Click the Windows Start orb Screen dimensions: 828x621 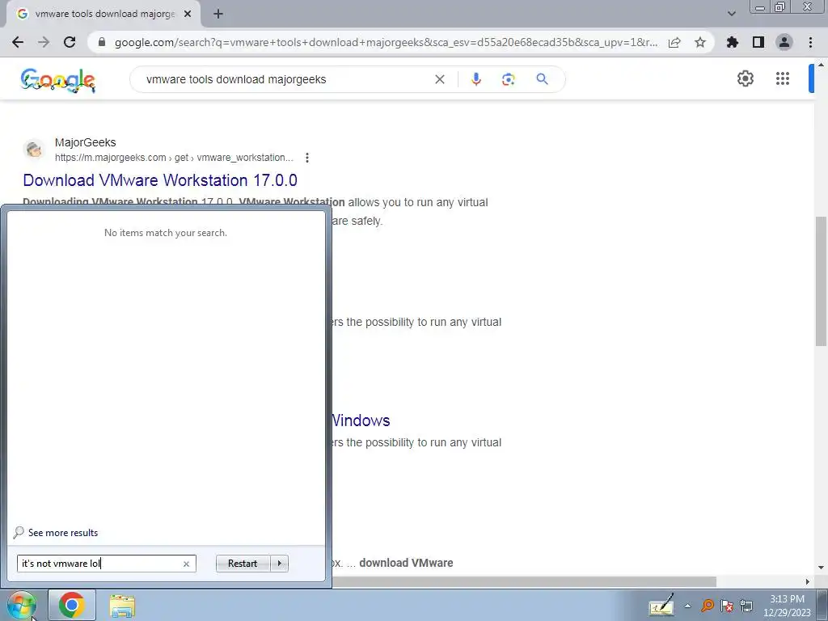pos(22,605)
